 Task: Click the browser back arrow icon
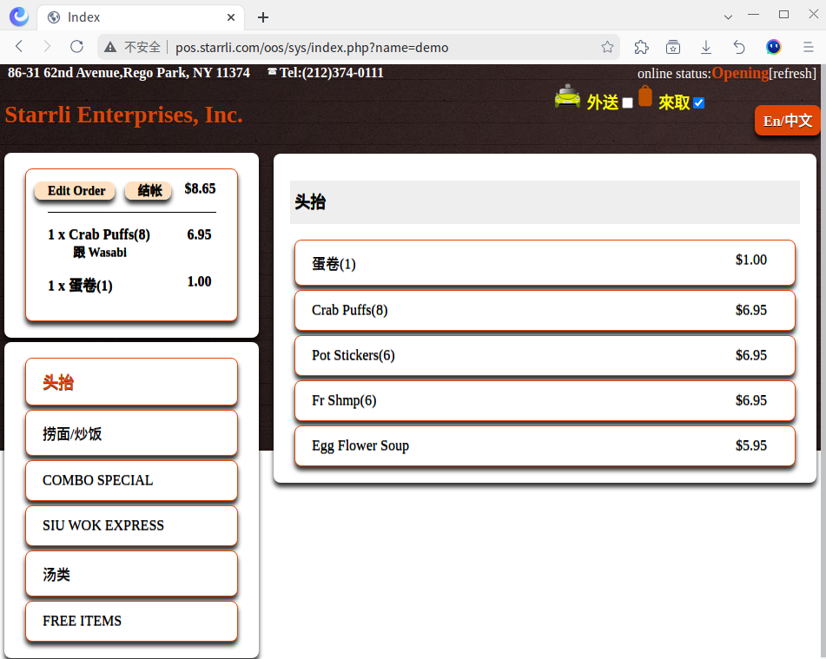pos(19,47)
